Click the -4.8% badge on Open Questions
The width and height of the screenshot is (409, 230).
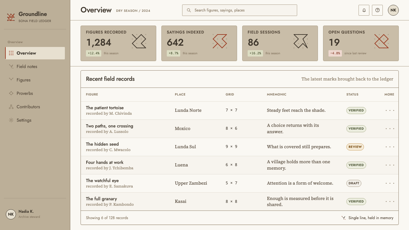(x=335, y=53)
